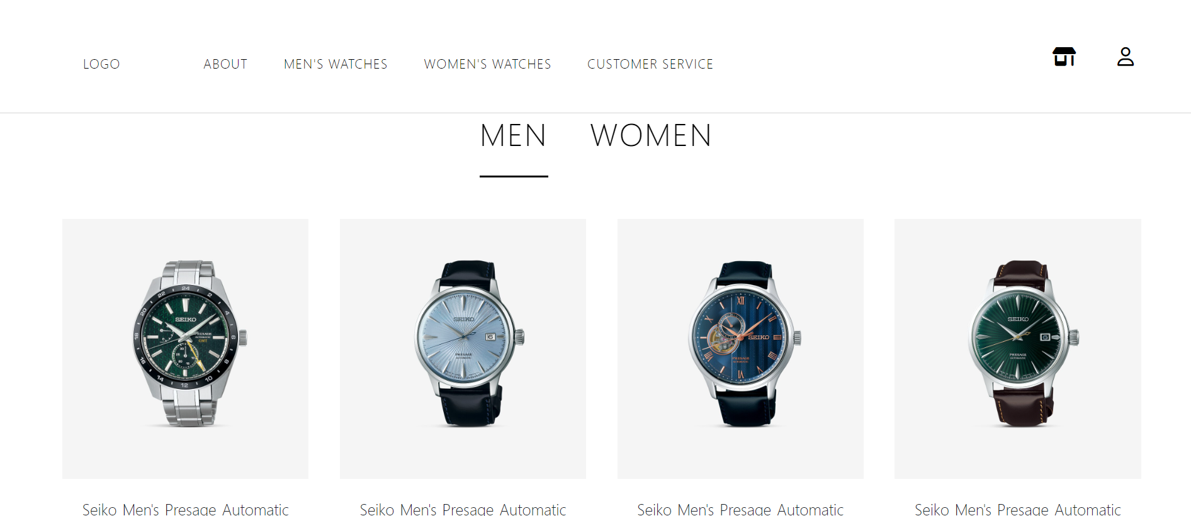Open the store icon in header

pos(1064,57)
